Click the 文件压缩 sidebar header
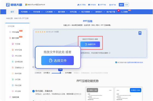The width and height of the screenshot is (153, 101). [x=11, y=26]
